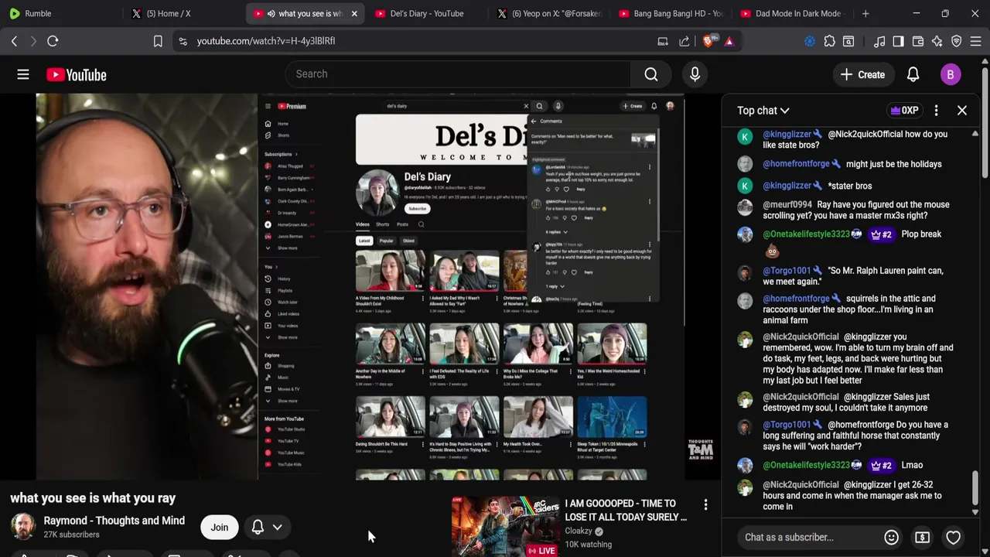
Task: Open @kinglizzer avatar on state bros message
Action: [x=745, y=186]
